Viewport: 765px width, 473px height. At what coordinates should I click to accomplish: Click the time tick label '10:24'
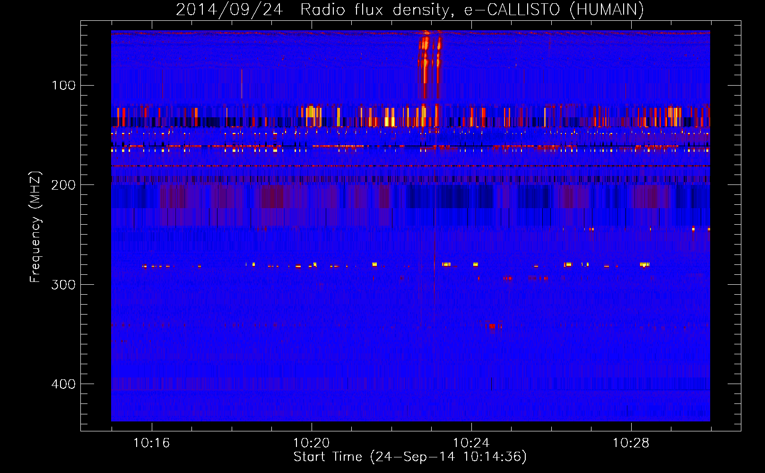tap(471, 443)
